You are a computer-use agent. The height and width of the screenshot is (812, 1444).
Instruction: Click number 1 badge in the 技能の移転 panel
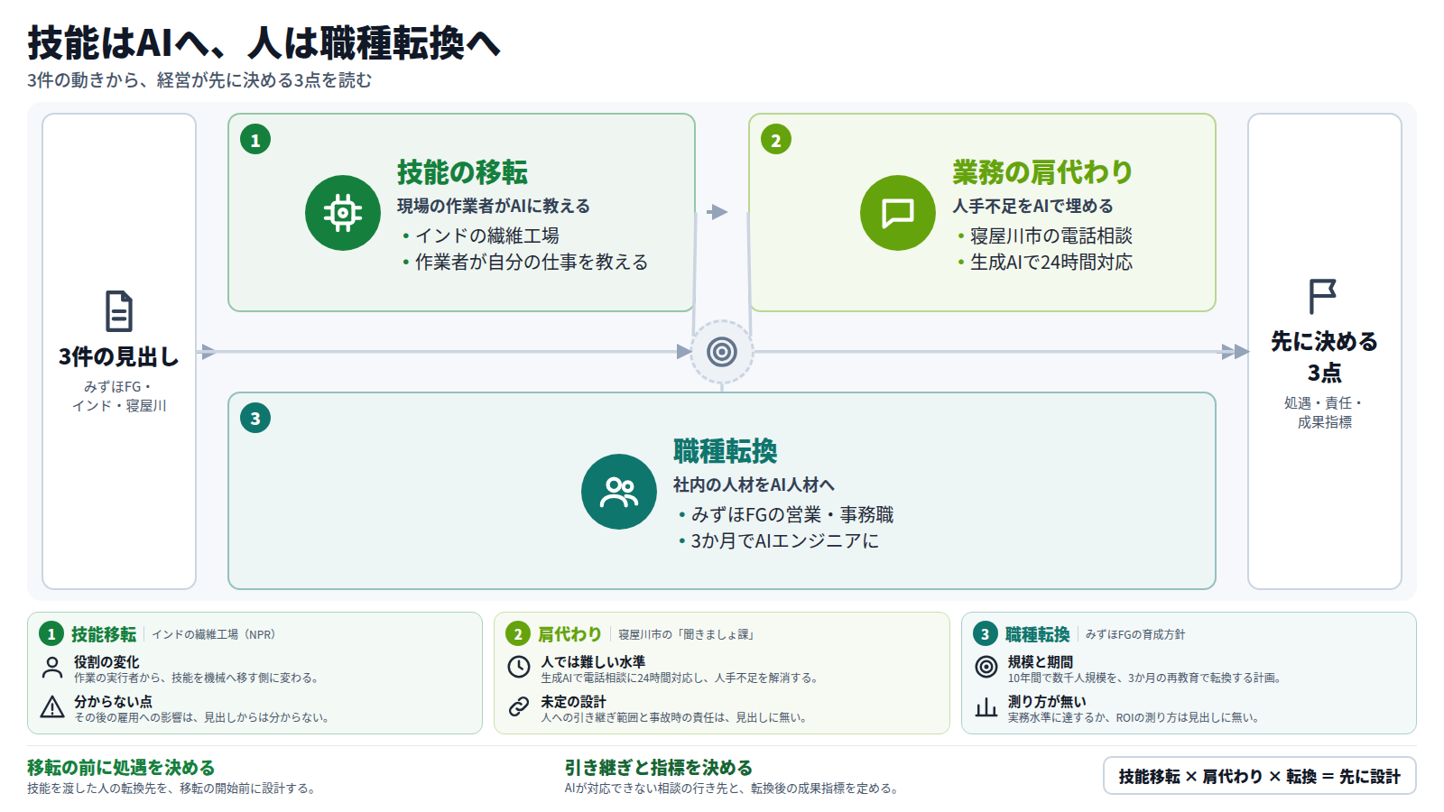coord(255,140)
